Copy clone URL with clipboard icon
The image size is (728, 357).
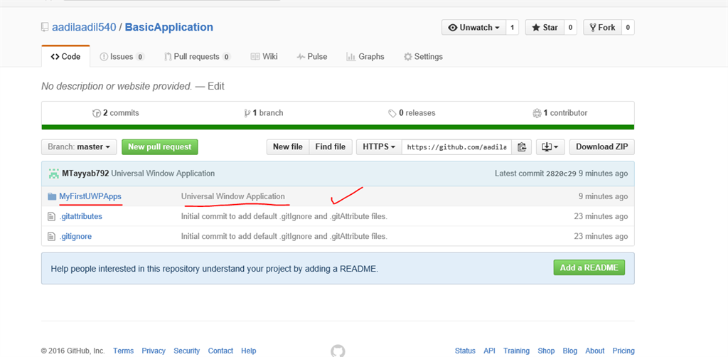pyautogui.click(x=522, y=147)
